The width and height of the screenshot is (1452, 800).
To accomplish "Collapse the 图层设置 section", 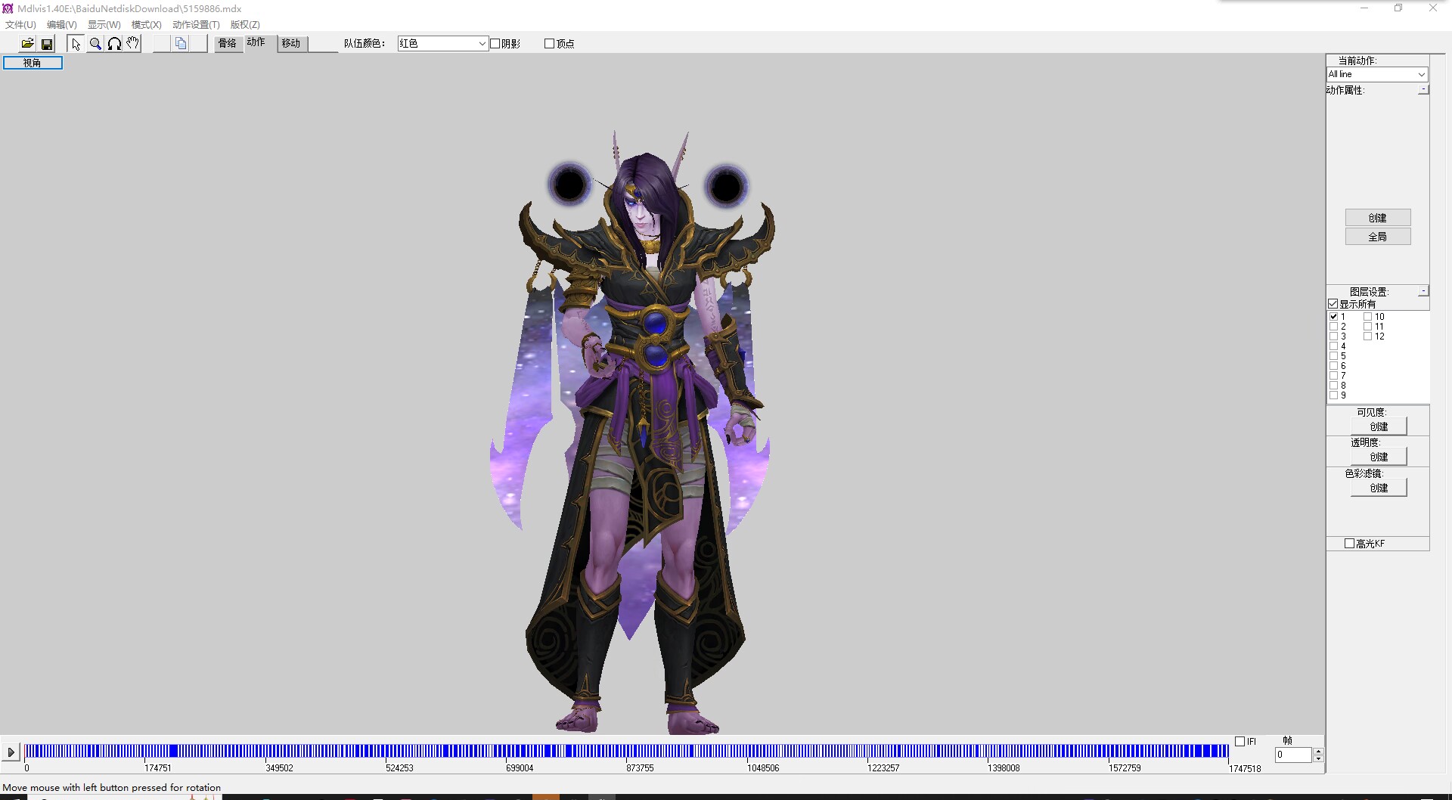I will 1423,291.
